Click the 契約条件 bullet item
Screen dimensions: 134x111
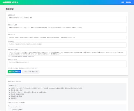14,98
